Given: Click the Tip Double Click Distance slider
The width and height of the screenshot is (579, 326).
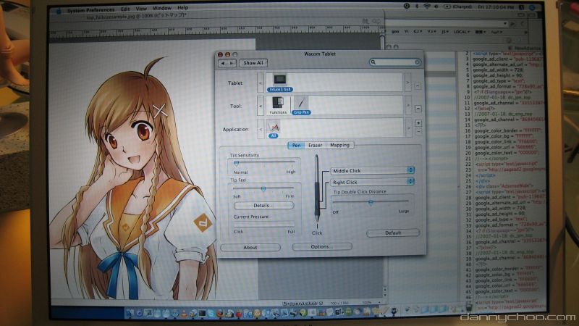Looking at the screenshot, I should (371, 202).
